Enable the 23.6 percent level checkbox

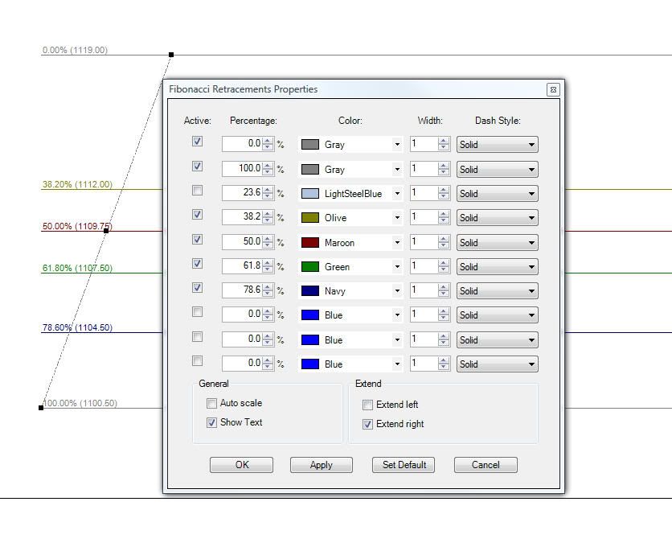198,191
